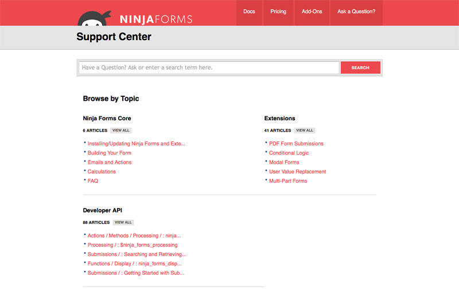
Task: Focus the 'Have a Question?' search field
Action: (x=209, y=68)
